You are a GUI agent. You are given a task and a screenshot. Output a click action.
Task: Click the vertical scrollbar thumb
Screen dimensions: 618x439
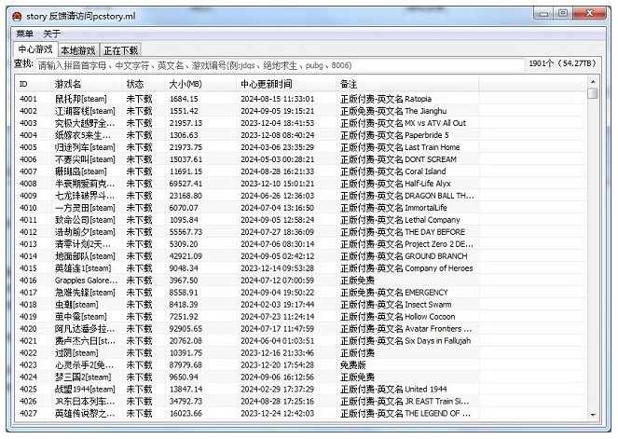pos(593,93)
